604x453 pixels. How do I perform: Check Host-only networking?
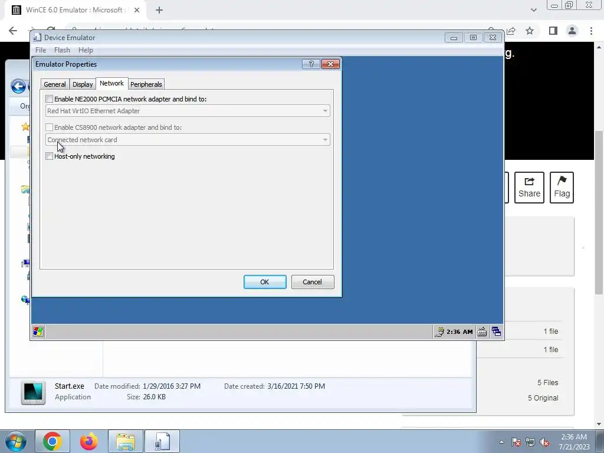(x=50, y=156)
